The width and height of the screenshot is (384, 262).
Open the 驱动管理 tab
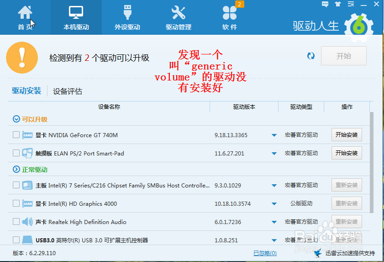click(x=179, y=18)
